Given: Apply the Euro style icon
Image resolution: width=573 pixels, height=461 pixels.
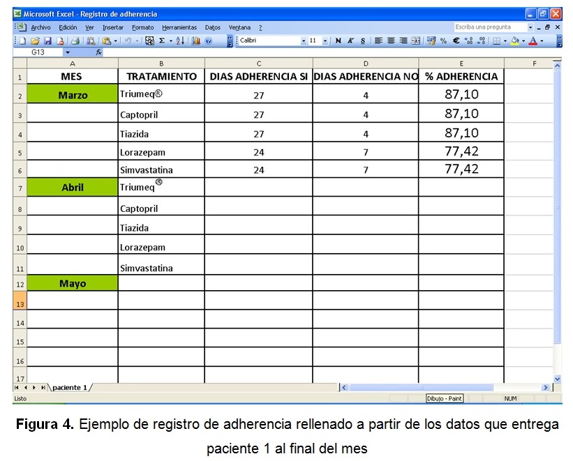Looking at the screenshot, I should 456,40.
